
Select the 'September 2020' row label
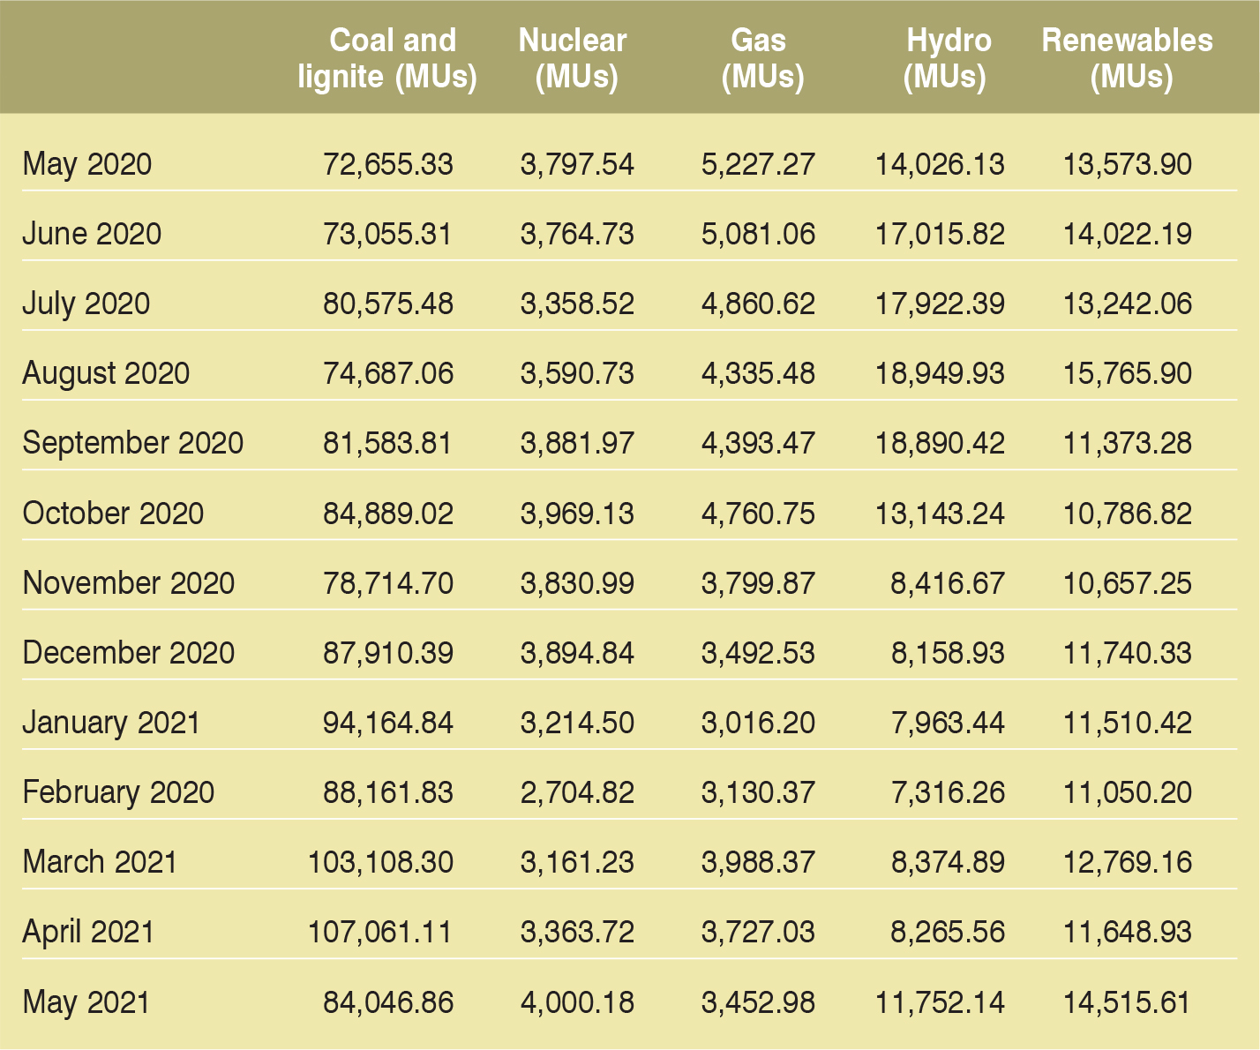tap(132, 443)
